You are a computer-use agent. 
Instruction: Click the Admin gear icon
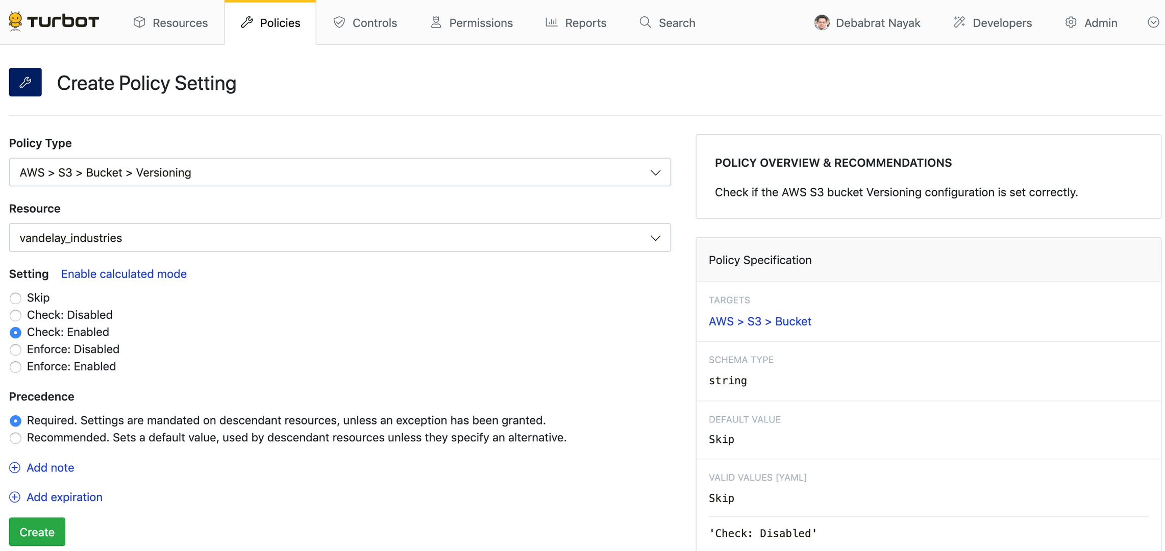(1071, 22)
